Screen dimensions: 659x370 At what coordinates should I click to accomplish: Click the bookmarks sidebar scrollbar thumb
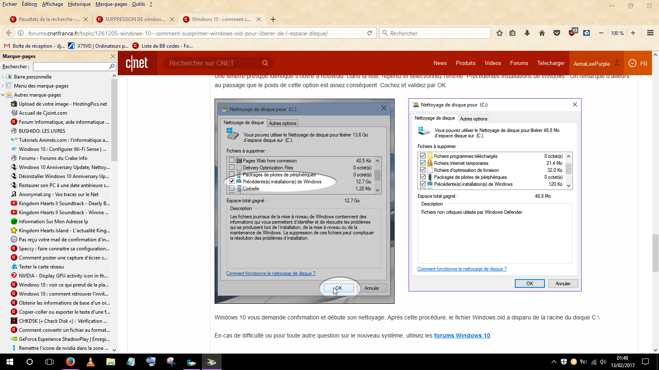click(x=114, y=120)
